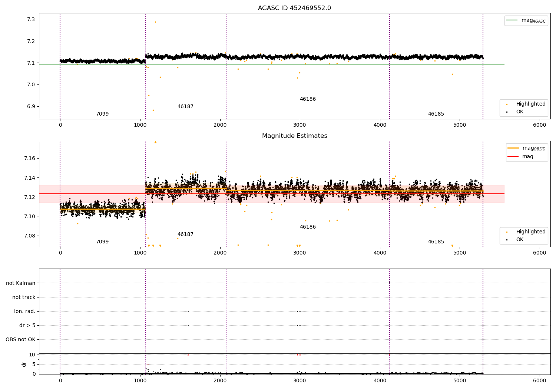556x389 pixels.
Task: Click the 46187 label in Magnitude Estimates plot
Action: tap(185, 235)
